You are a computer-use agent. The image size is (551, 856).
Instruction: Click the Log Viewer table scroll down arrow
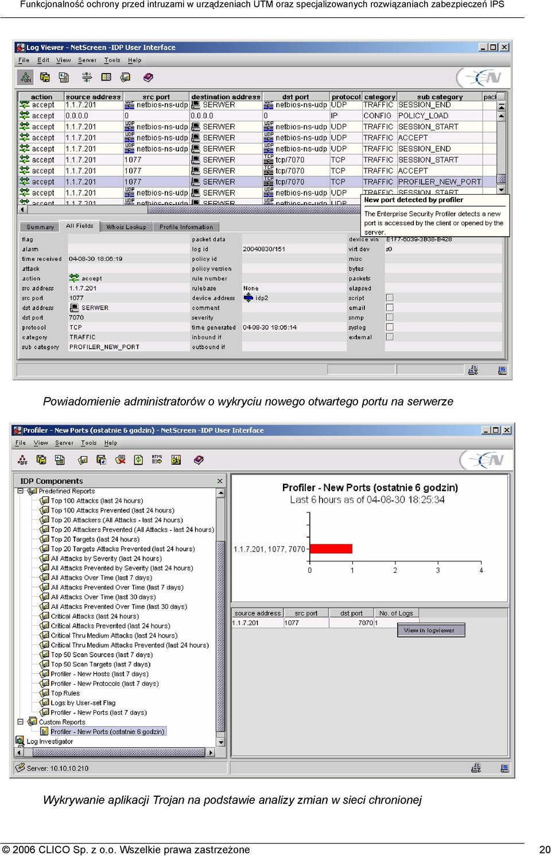coord(501,189)
